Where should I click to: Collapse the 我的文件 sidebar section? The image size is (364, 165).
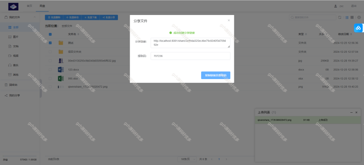35,17
